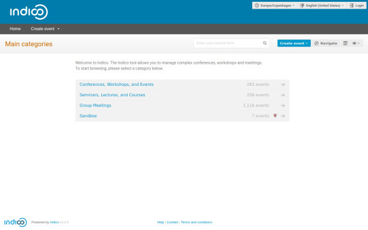Click the Indico logo in the header

(29, 12)
